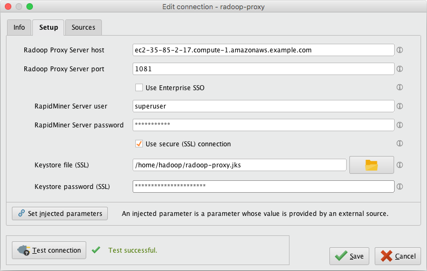
Task: Uncheck Use secure (SSL) connection
Action: click(139, 144)
